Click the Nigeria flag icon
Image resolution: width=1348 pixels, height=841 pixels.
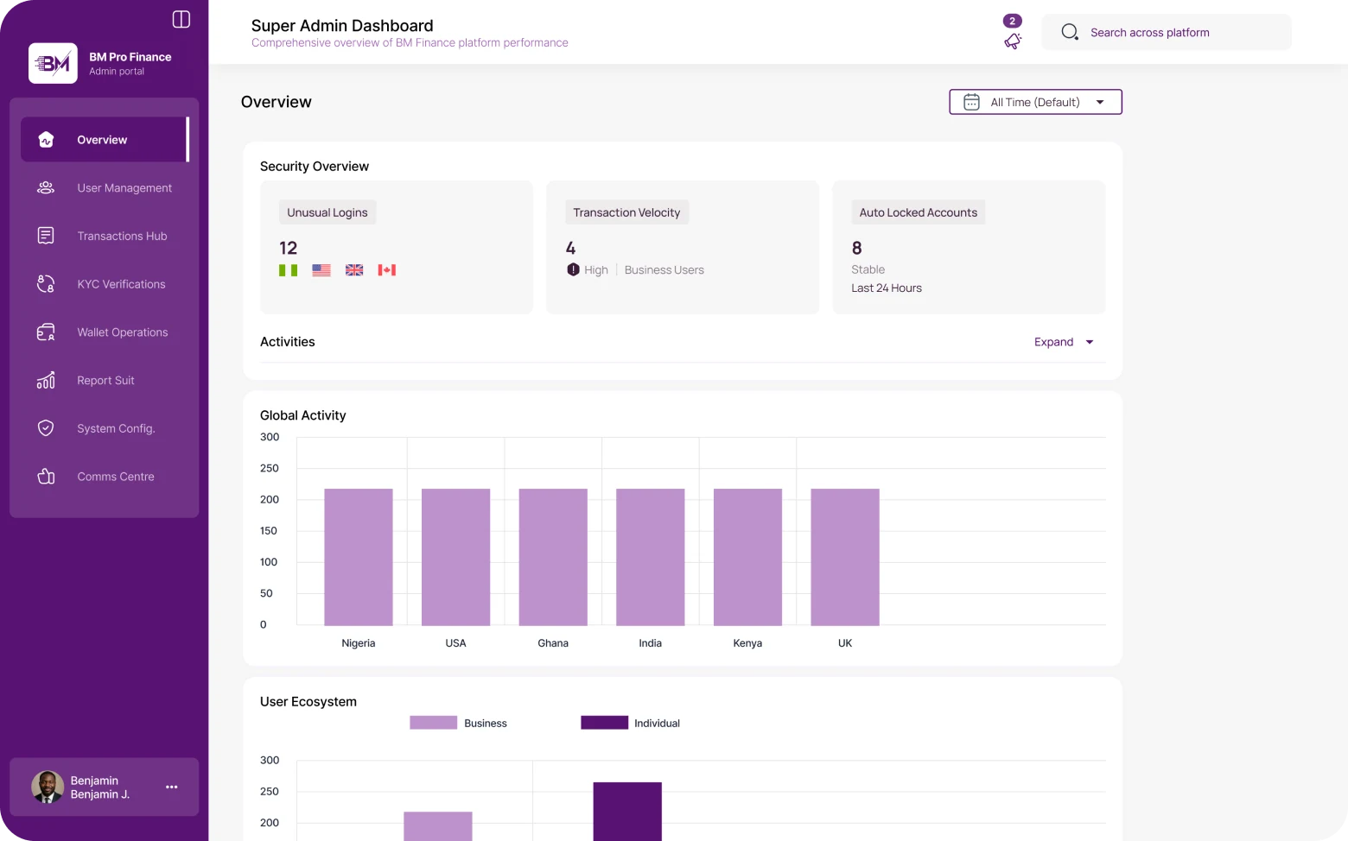click(x=289, y=270)
